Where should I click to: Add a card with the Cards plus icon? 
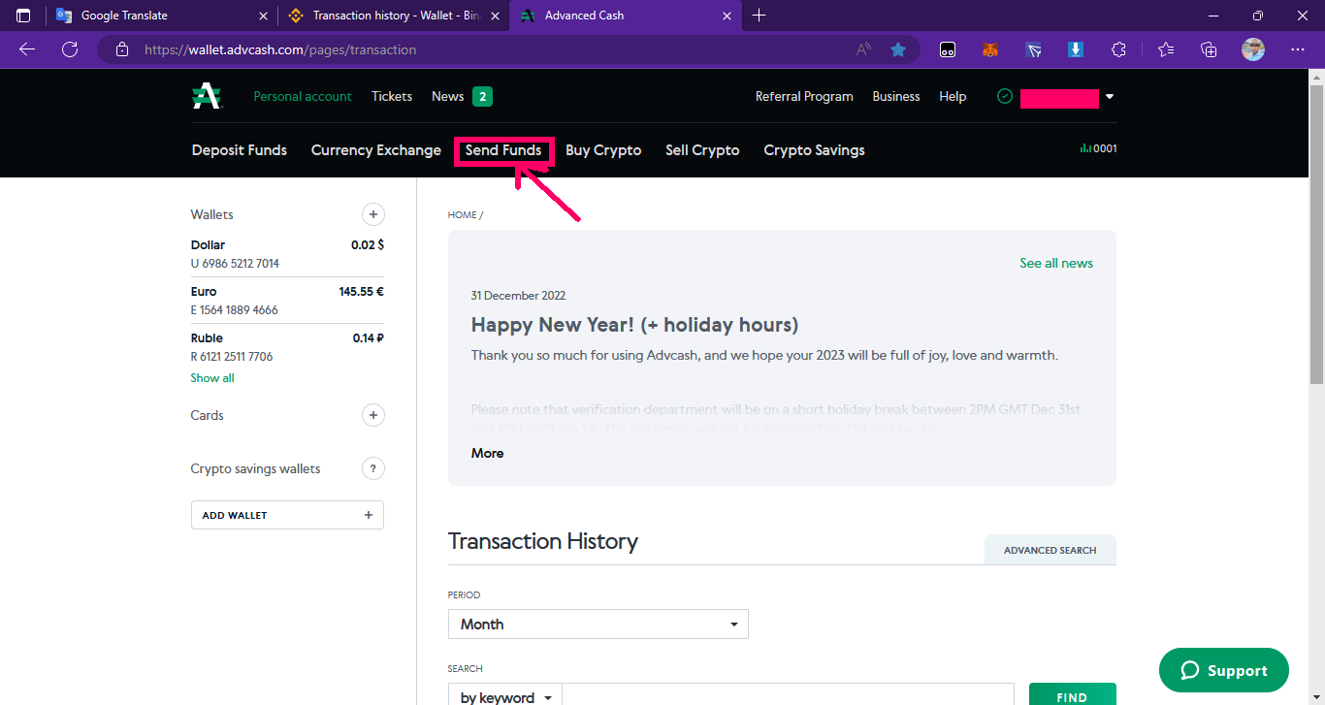click(373, 415)
